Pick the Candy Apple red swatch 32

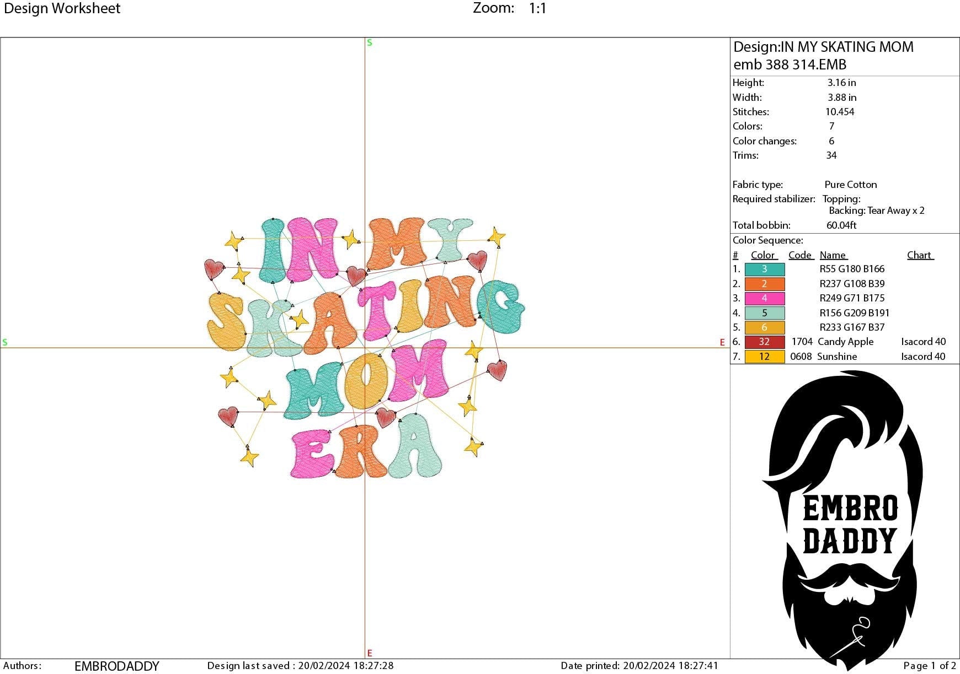point(764,342)
